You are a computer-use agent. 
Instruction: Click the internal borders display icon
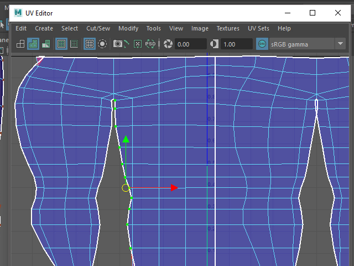point(74,44)
